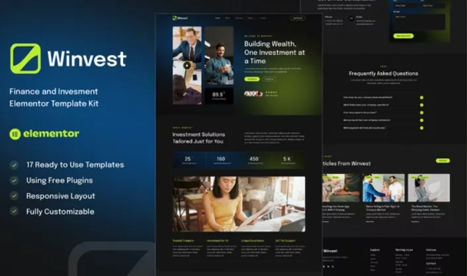Viewport: 467px width, 276px height.
Task: Click the five-star rating in the hero
Action: pyautogui.click(x=271, y=93)
